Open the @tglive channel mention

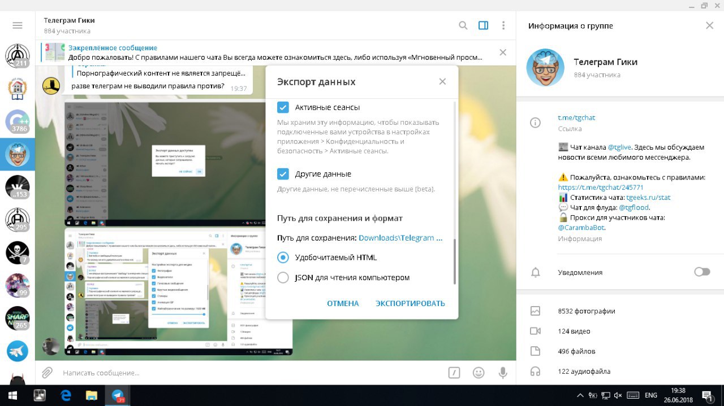point(620,147)
